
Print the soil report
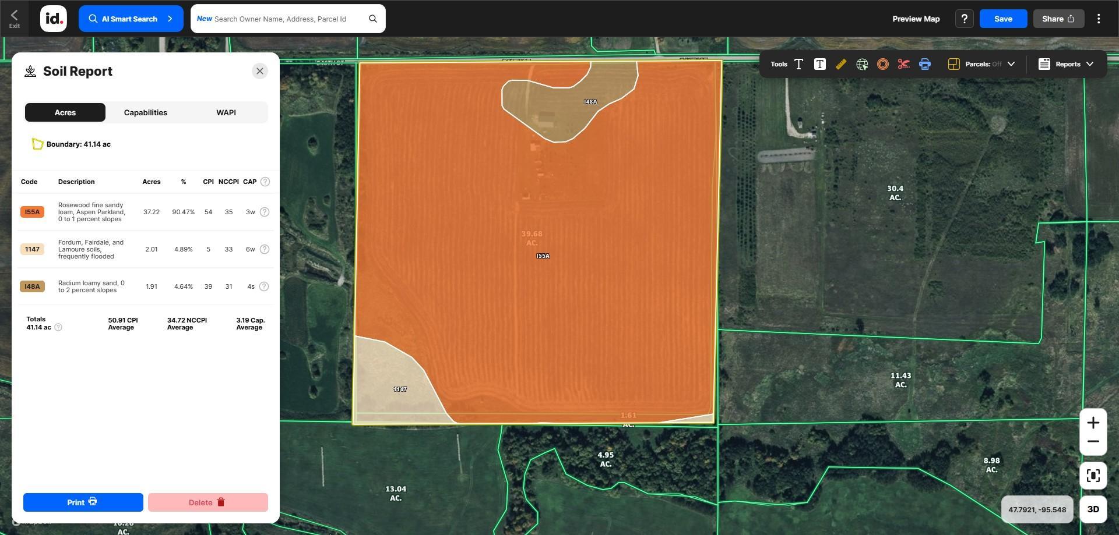click(x=83, y=502)
